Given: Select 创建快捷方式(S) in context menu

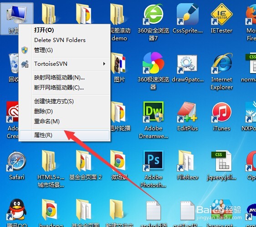Looking at the screenshot, I should click(64, 101).
